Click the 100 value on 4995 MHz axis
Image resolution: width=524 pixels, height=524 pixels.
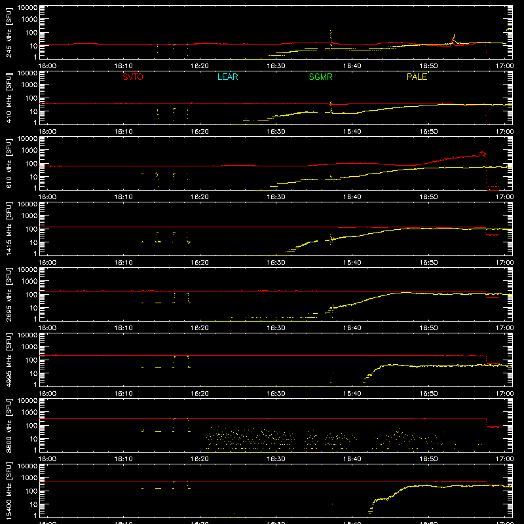[x=31, y=360]
